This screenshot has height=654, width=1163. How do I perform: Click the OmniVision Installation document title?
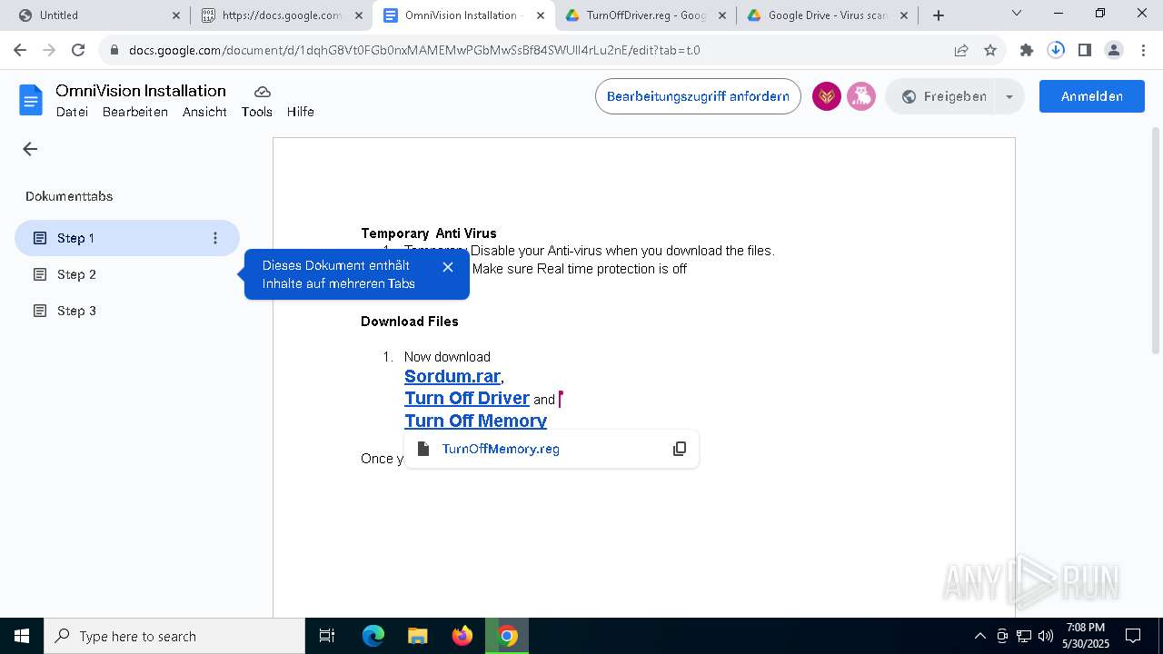pos(141,90)
